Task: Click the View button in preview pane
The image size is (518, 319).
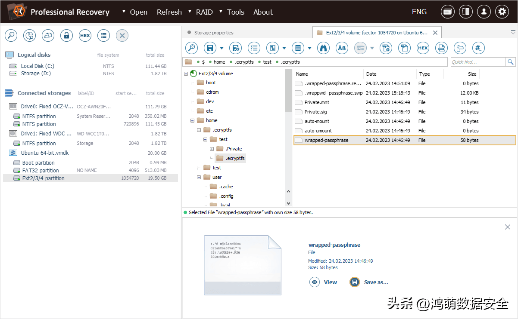Action: tap(324, 282)
